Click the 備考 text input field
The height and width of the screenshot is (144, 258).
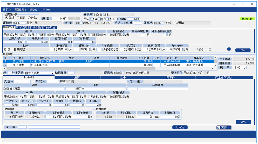(54, 127)
